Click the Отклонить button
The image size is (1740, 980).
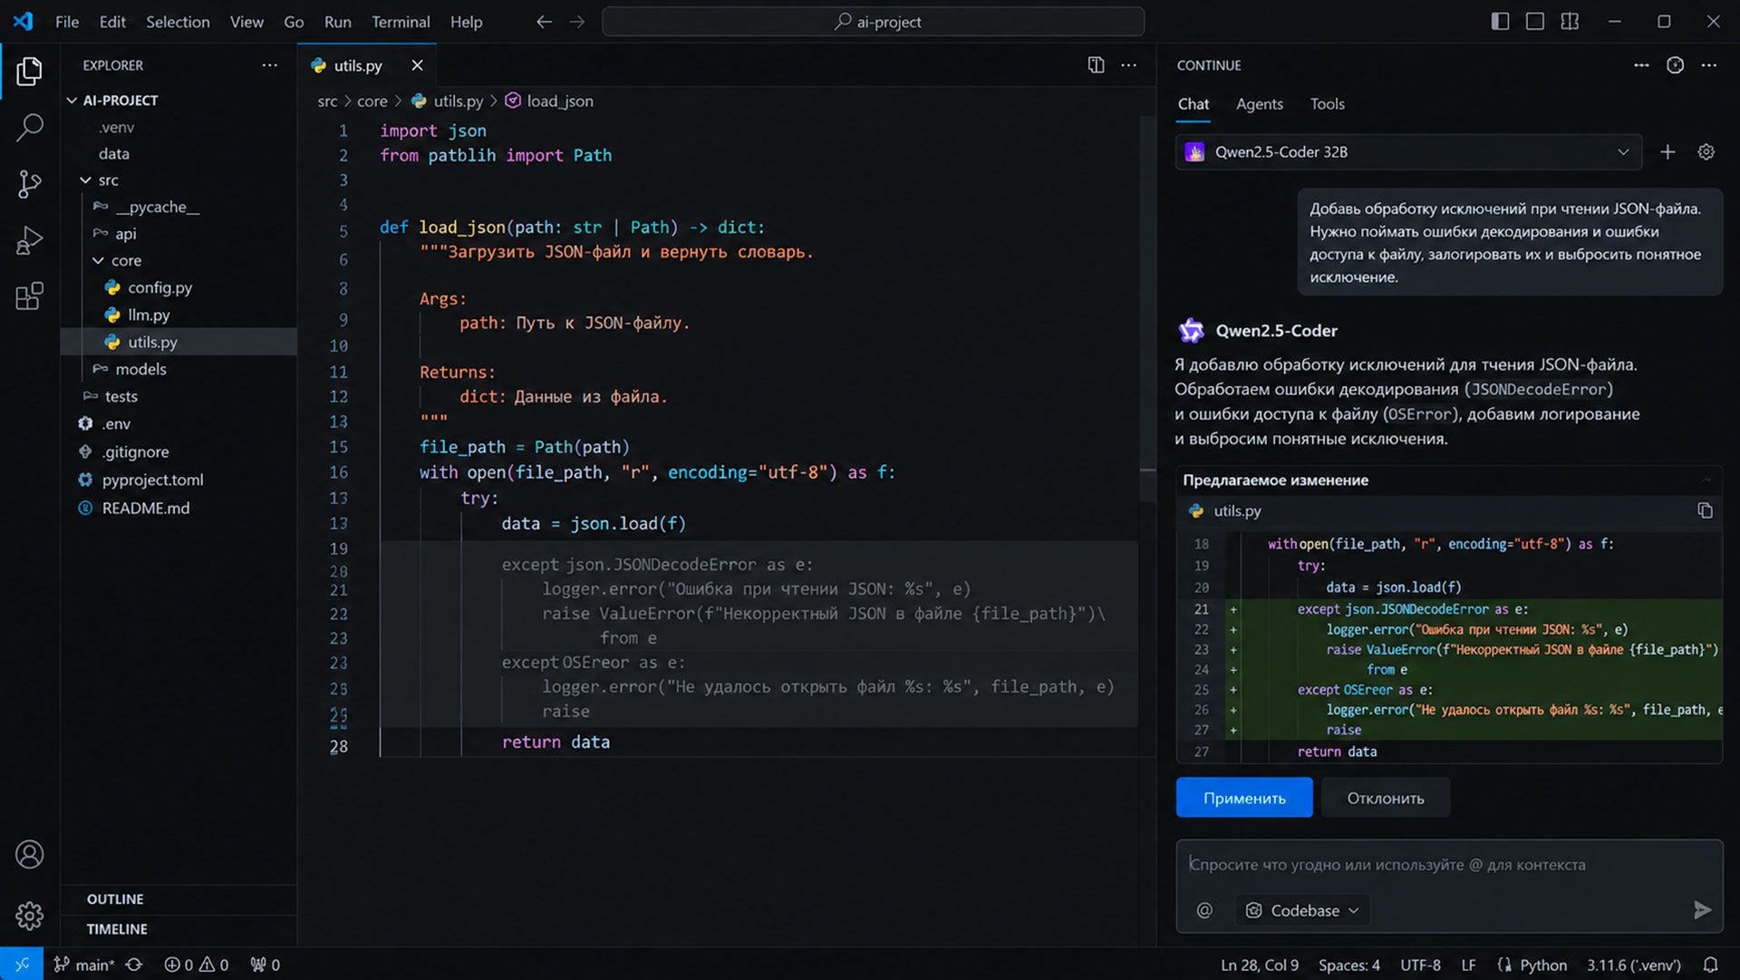click(1385, 798)
